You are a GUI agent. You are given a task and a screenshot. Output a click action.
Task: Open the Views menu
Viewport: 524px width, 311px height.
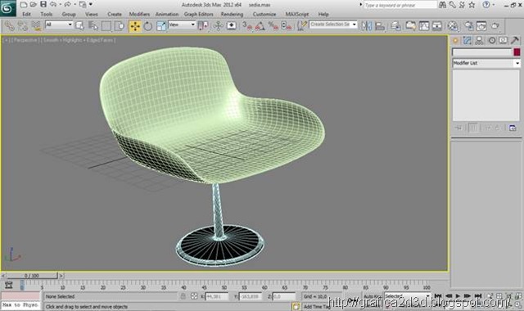click(91, 14)
